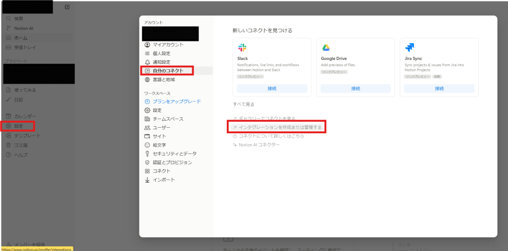Click the search magnifier icon in sidebar
The image size is (508, 251).
pos(8,18)
